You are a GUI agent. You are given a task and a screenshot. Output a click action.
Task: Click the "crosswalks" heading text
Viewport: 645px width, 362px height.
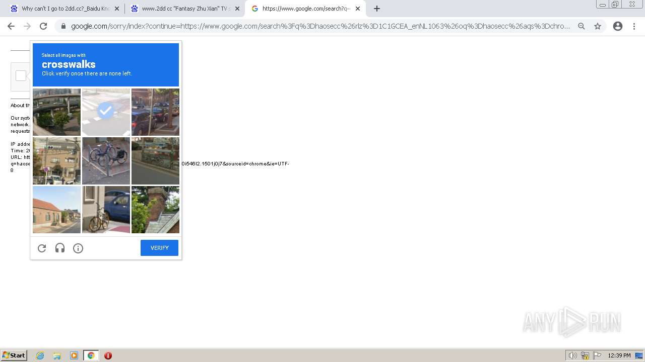coord(69,64)
